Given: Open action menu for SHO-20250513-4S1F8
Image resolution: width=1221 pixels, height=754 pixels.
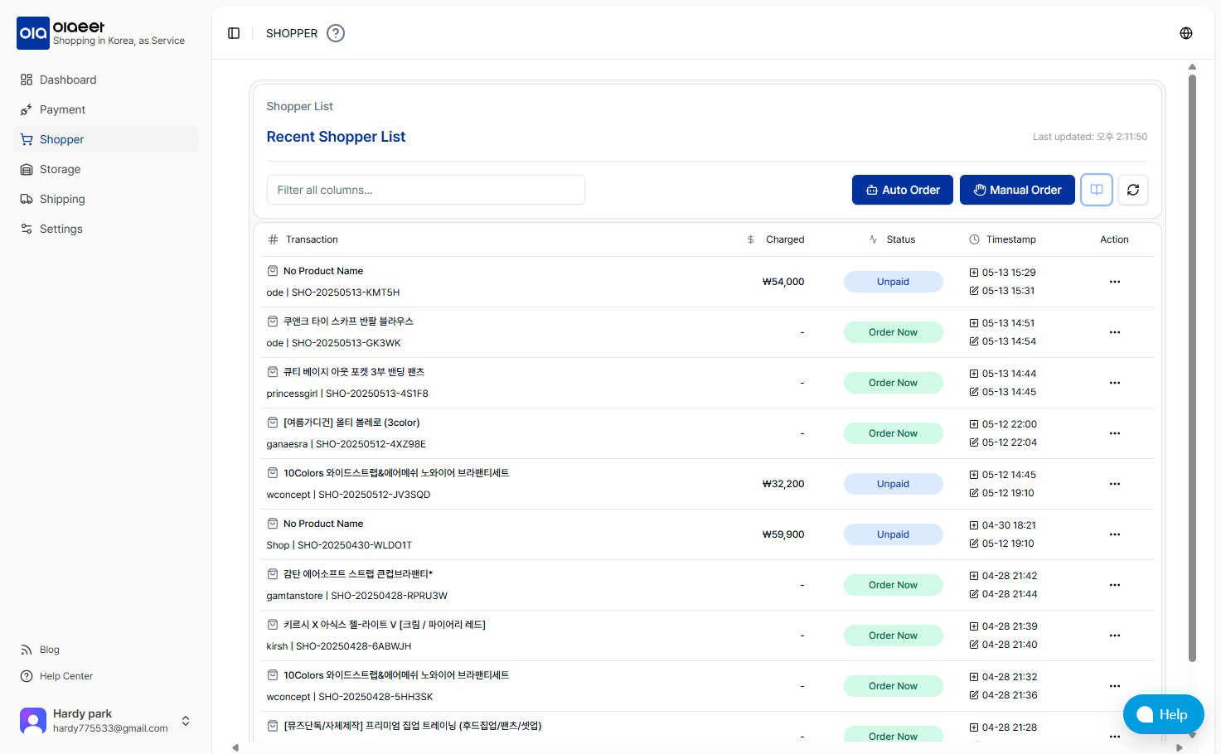Looking at the screenshot, I should tap(1115, 383).
